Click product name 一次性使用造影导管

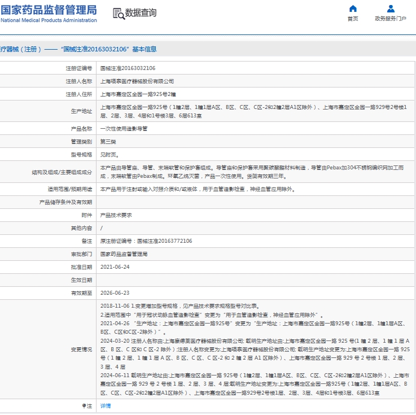(124, 129)
